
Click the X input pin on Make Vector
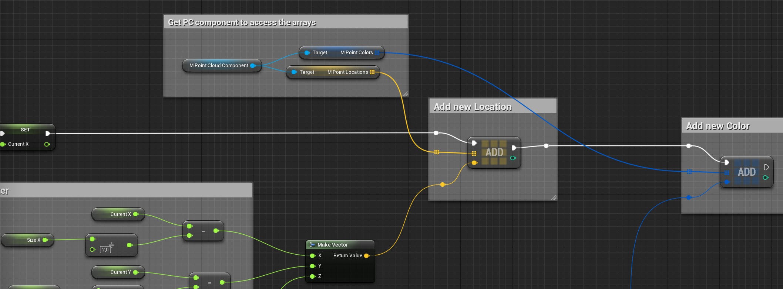pos(313,256)
